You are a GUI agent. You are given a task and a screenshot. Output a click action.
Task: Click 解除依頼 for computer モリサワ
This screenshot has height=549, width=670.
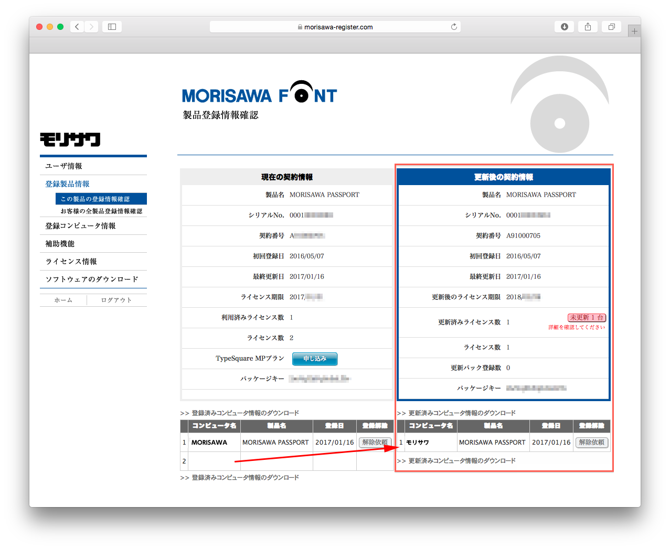coord(592,443)
